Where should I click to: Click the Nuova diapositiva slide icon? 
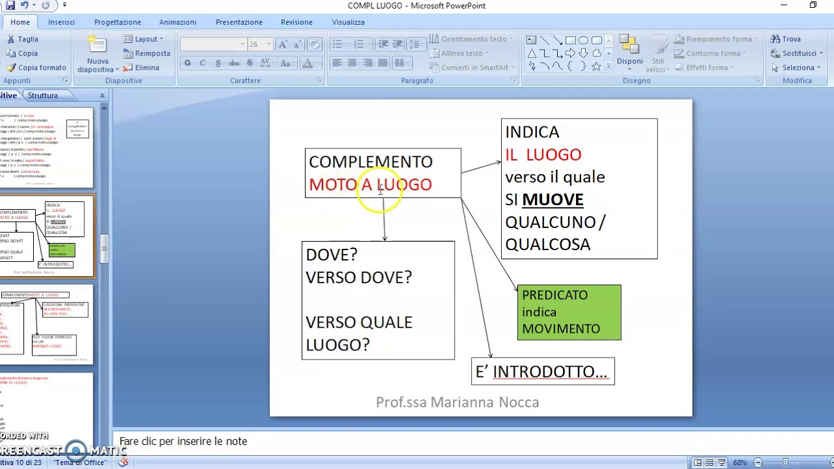[97, 46]
